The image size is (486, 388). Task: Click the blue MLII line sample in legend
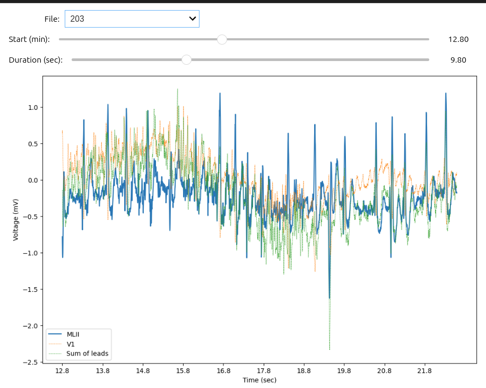pos(55,334)
